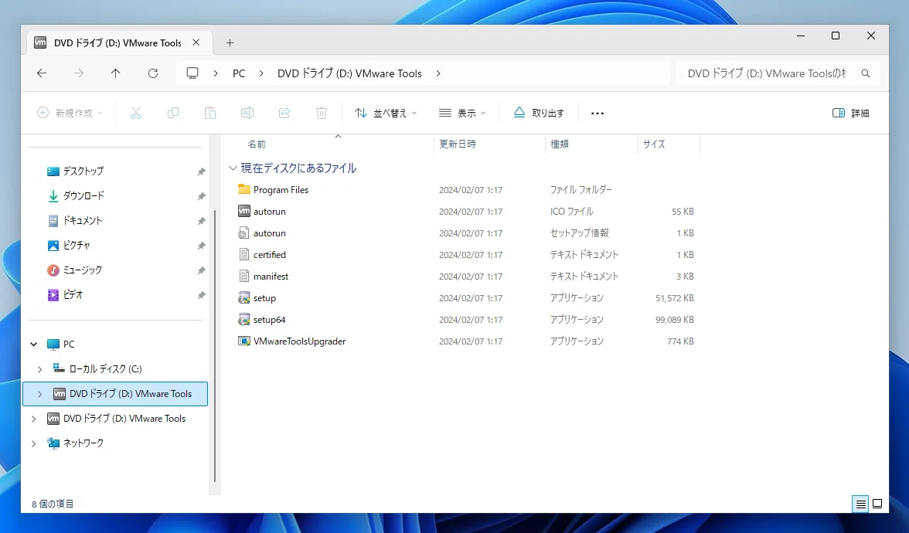The image size is (909, 533).
Task: Click the forward navigation arrow
Action: click(79, 73)
